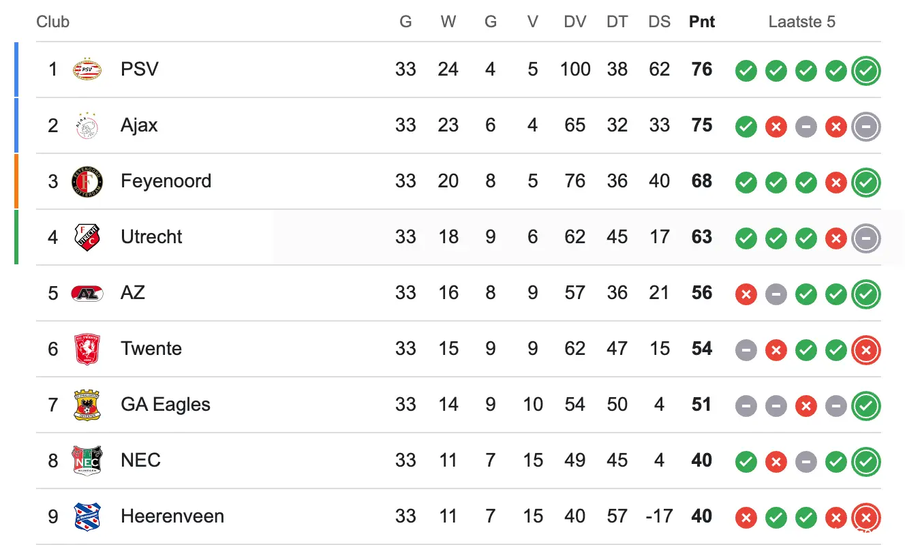Click the PSV club logo

[87, 69]
